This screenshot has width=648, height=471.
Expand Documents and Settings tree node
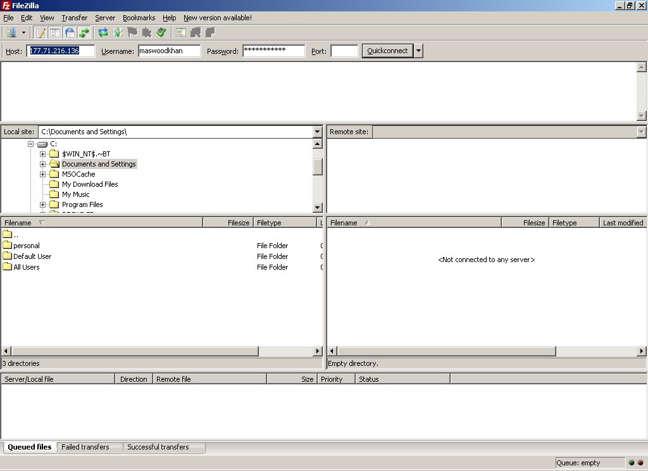point(42,164)
